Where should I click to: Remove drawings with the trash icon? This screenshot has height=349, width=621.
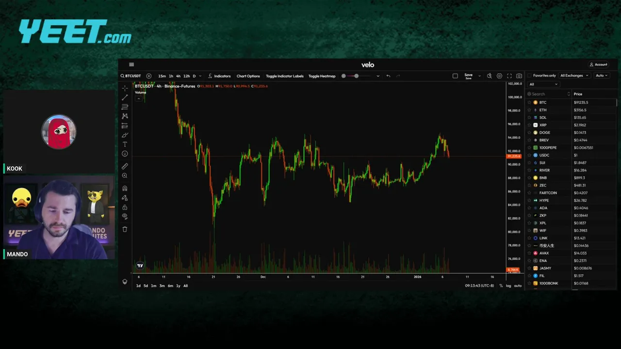(125, 229)
